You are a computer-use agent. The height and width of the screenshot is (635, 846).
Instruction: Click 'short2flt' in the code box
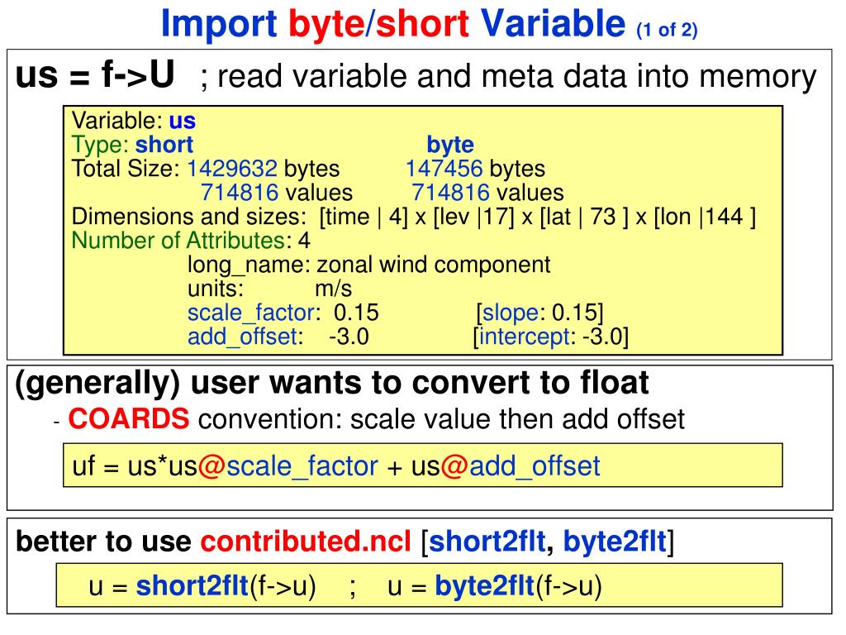pos(192,586)
